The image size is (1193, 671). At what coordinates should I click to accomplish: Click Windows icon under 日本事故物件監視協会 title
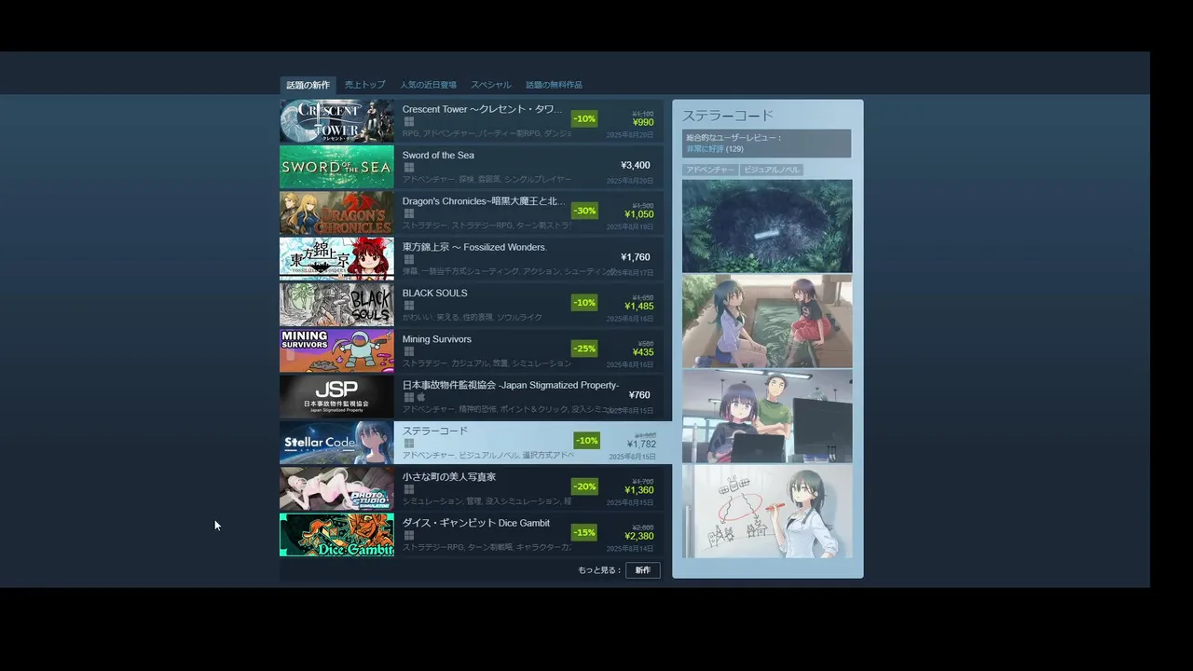click(408, 397)
